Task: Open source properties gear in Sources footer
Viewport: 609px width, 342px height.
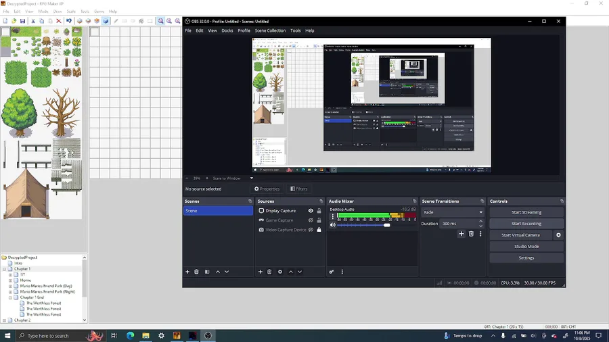Action: pos(280,272)
